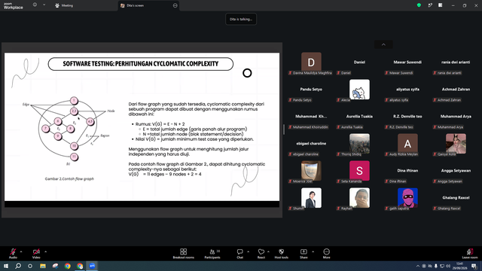Select Seta Kananda's S avatar tile
Screen dimensions: 482x271
(x=359, y=171)
